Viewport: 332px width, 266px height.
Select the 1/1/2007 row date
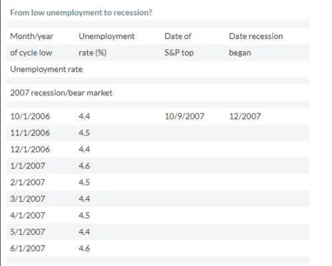(28, 166)
